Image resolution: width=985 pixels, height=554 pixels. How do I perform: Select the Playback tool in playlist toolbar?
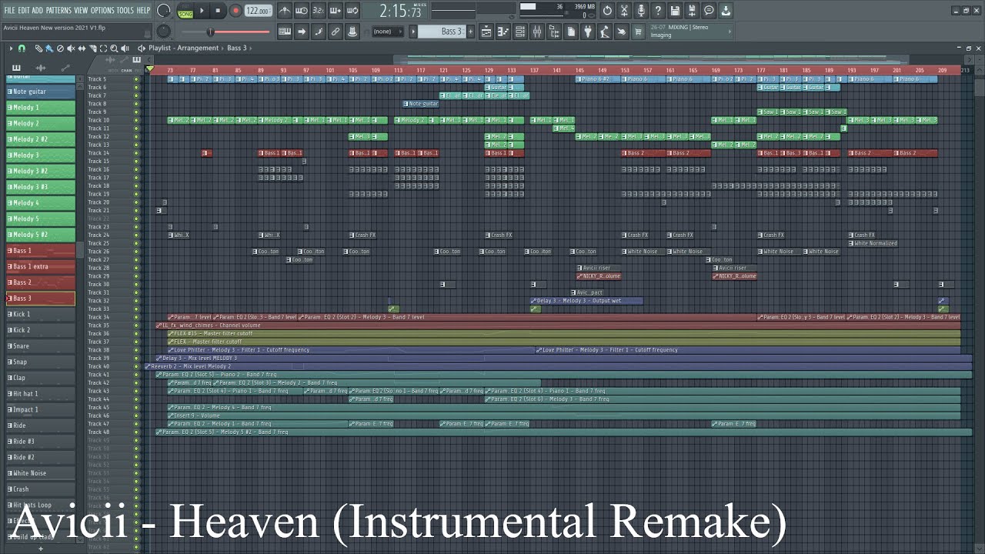click(125, 48)
